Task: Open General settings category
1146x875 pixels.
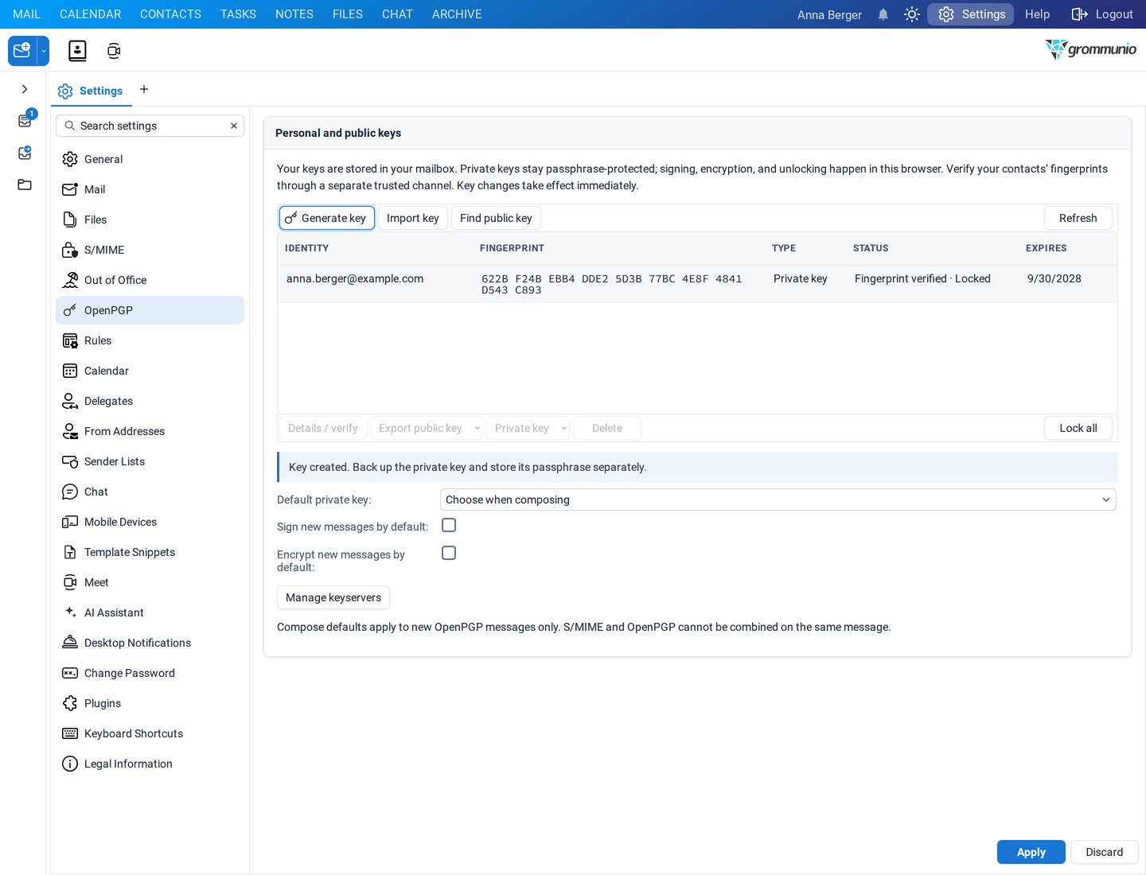Action: coord(150,159)
